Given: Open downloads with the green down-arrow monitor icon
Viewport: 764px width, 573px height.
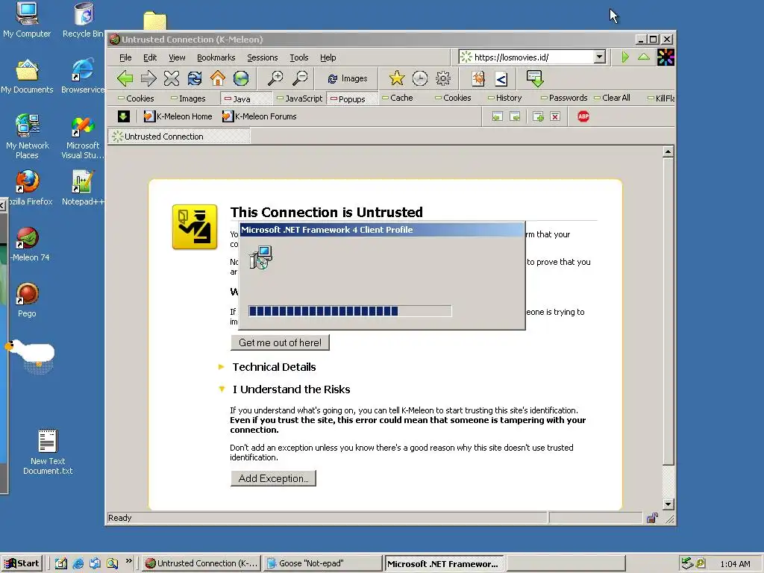Looking at the screenshot, I should [535, 78].
